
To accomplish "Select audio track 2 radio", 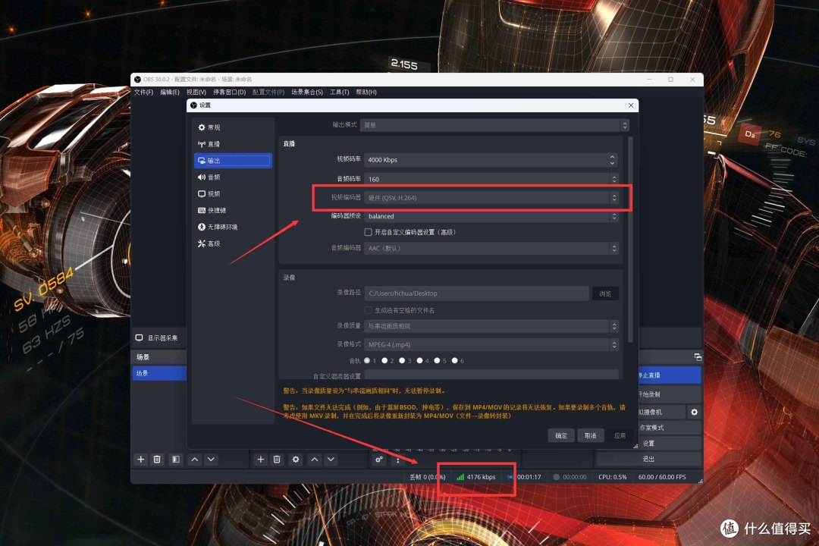I will coord(384,360).
